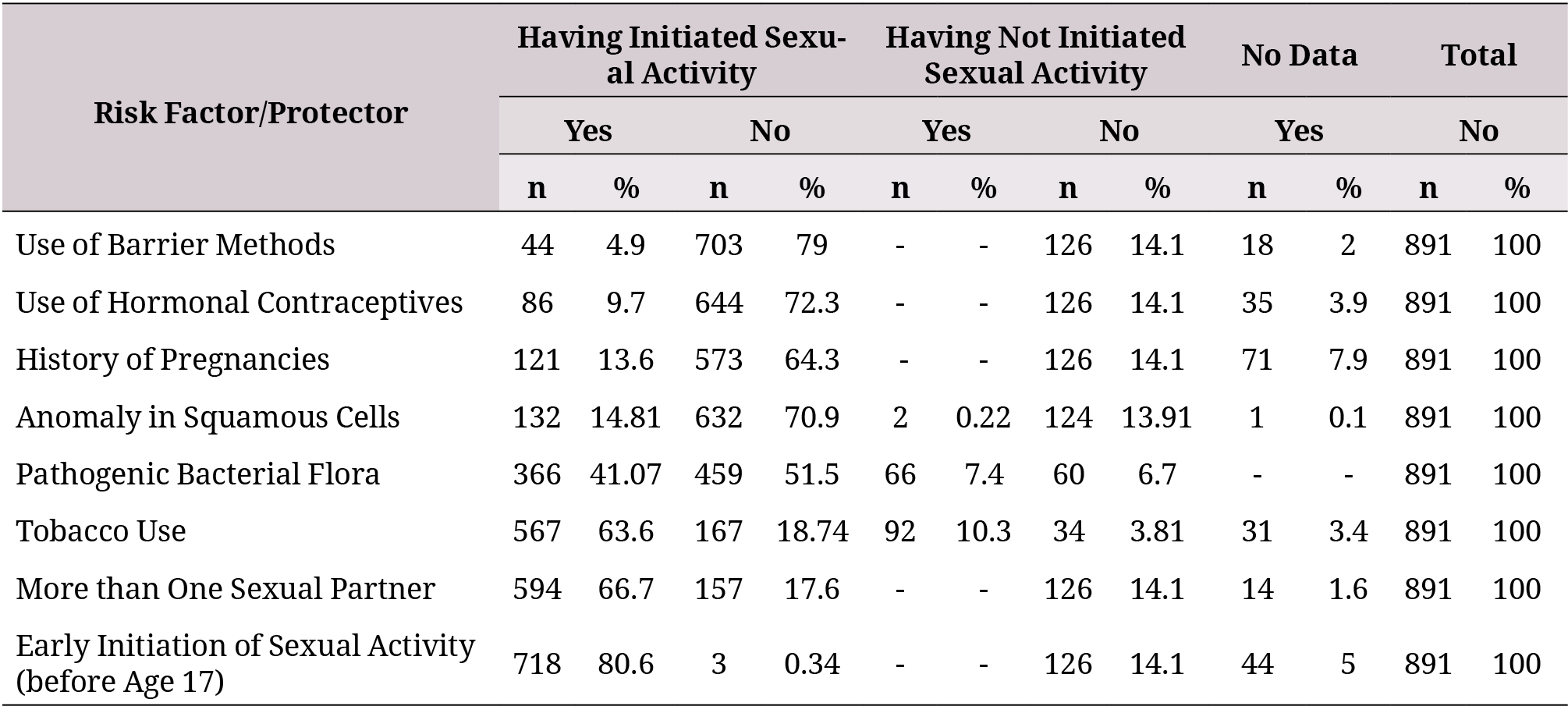Click the Anomaly in Squamous Cells row label
1568x706 pixels.
pos(208,417)
